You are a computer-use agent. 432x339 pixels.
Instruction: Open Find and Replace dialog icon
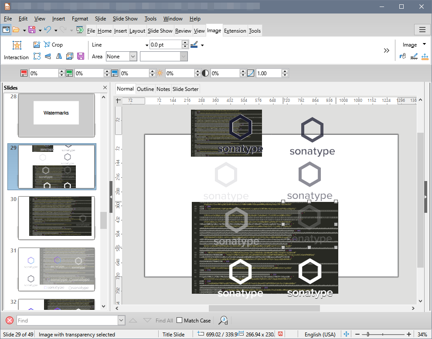[x=223, y=321]
